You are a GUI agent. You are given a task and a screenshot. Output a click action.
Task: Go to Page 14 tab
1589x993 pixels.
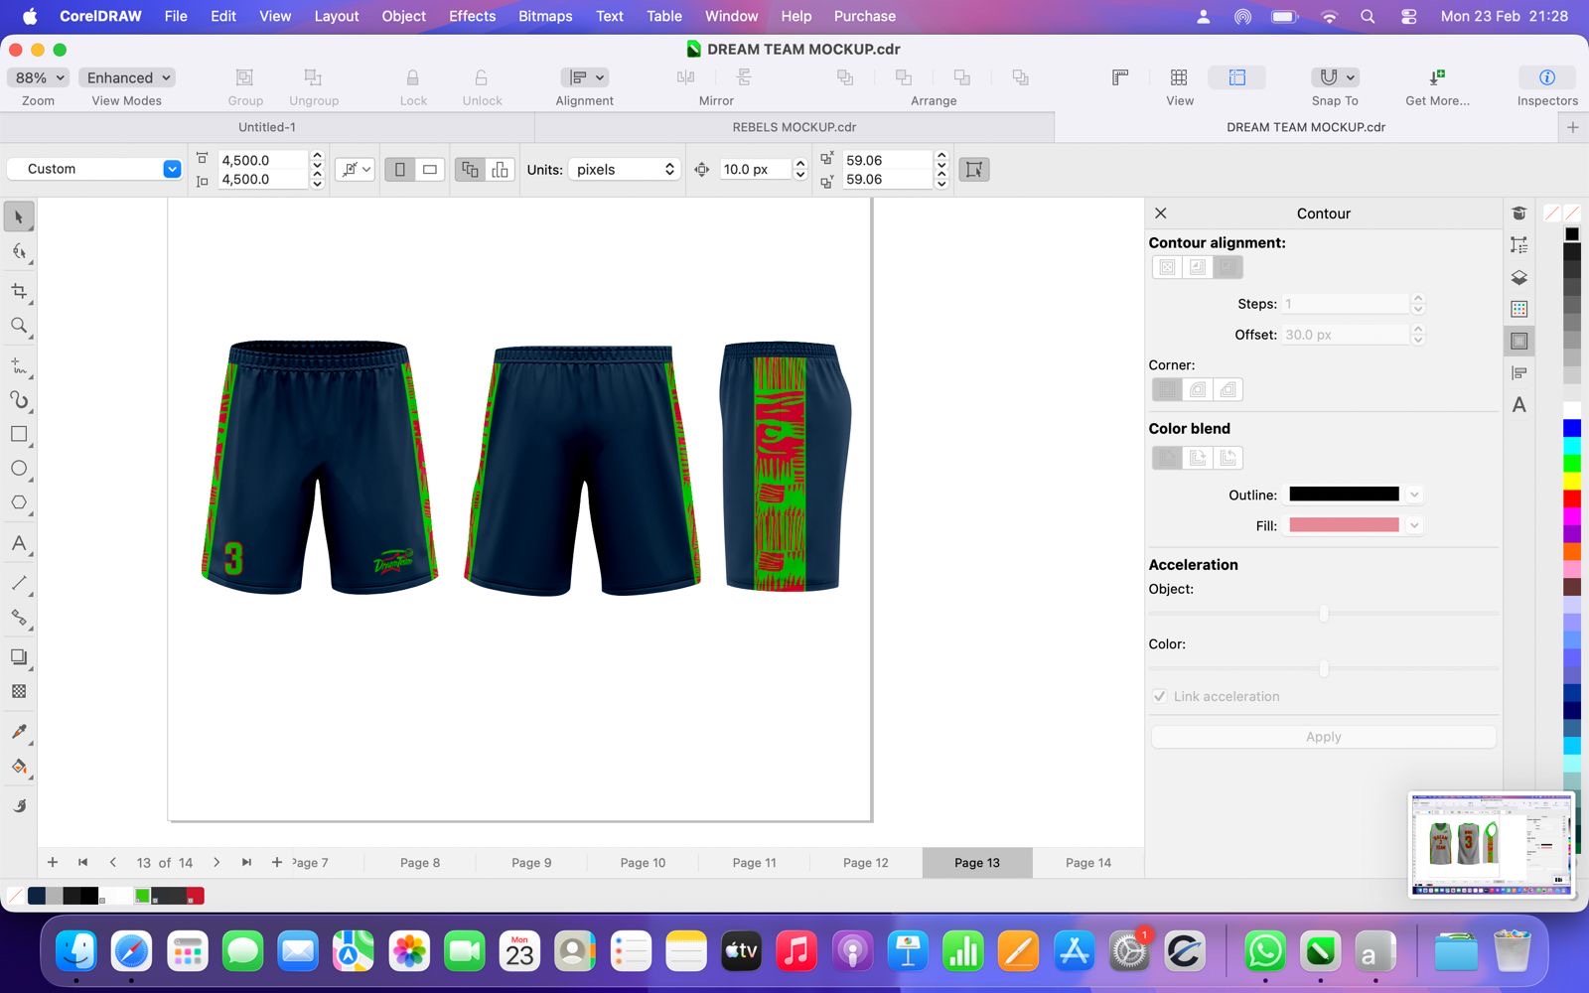click(x=1087, y=863)
